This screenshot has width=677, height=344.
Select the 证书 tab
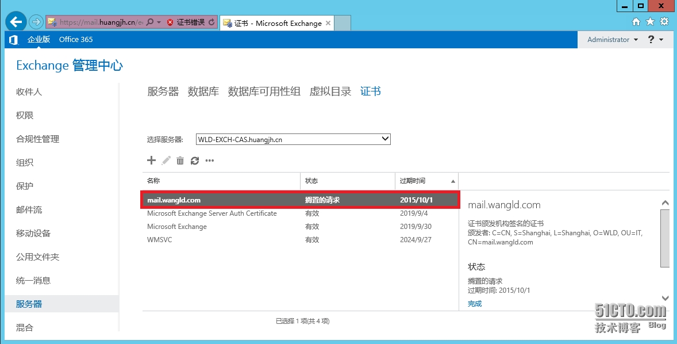point(371,91)
